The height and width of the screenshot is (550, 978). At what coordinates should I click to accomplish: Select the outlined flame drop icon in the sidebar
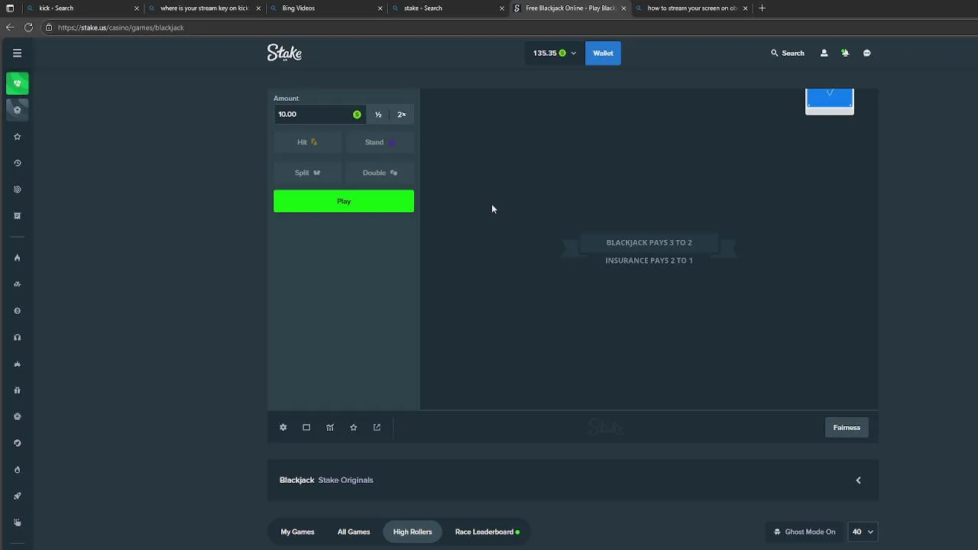(x=17, y=470)
